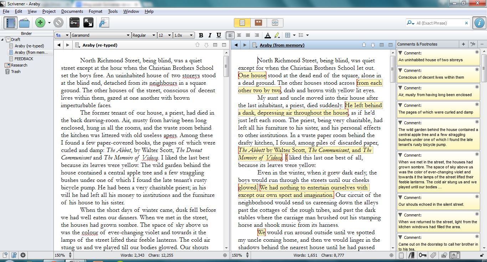Open the Garamond font dropdown
Screen dimensions: 487x262
(101, 35)
